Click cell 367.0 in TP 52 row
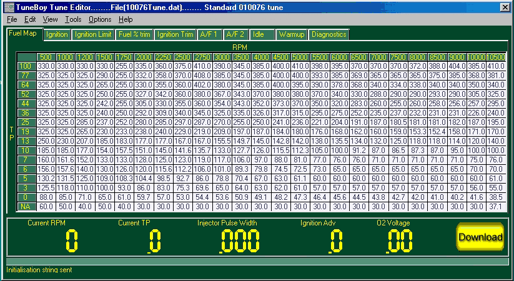 (x=222, y=94)
